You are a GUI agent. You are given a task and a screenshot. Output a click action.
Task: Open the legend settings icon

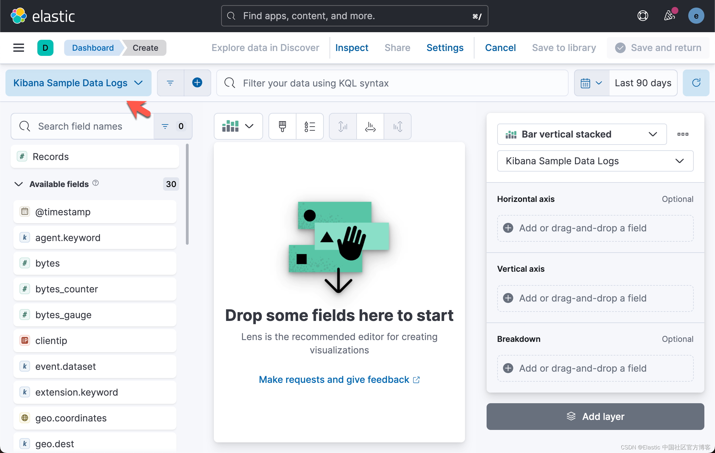[x=310, y=126]
